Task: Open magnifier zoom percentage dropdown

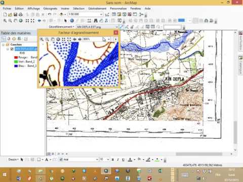Action: point(109,39)
